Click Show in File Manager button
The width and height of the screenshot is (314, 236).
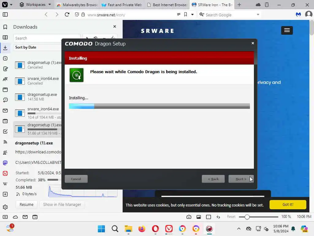click(62, 204)
